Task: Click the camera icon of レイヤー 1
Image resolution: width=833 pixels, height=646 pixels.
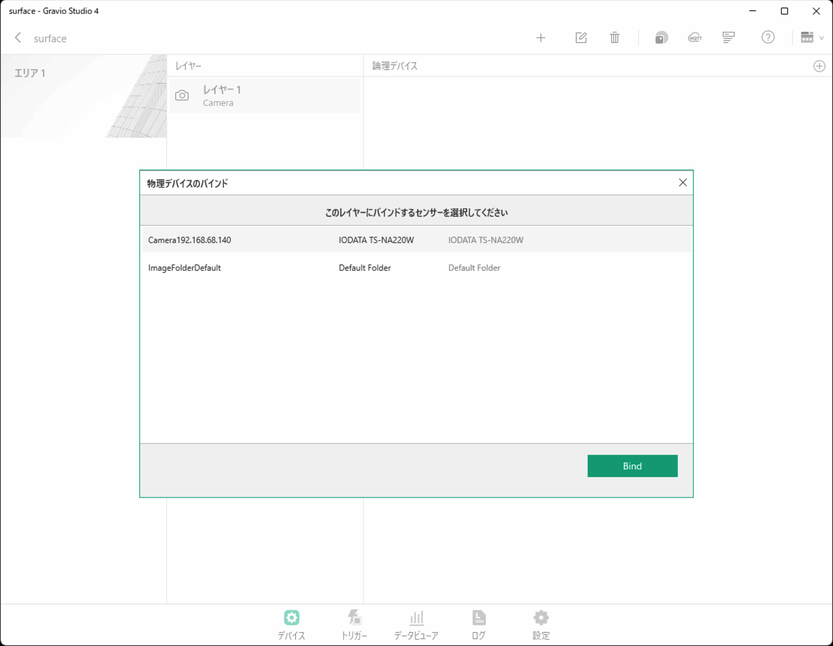Action: [182, 95]
